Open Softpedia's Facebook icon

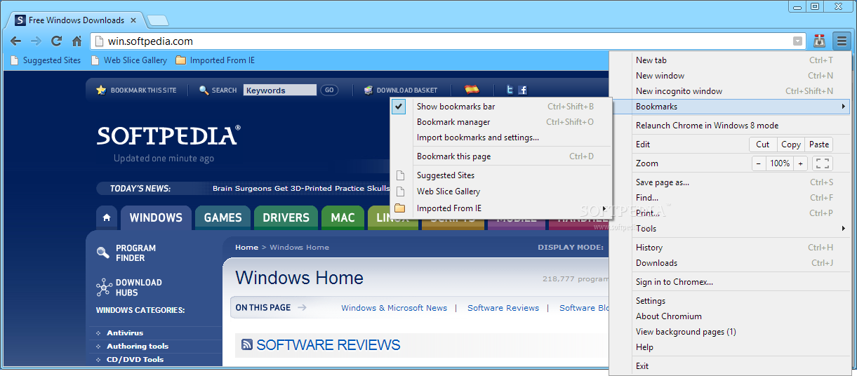pos(522,90)
